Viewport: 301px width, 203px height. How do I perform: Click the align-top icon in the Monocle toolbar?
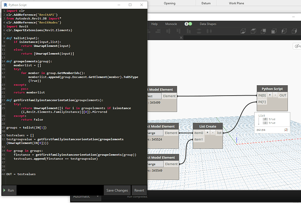coord(178,31)
